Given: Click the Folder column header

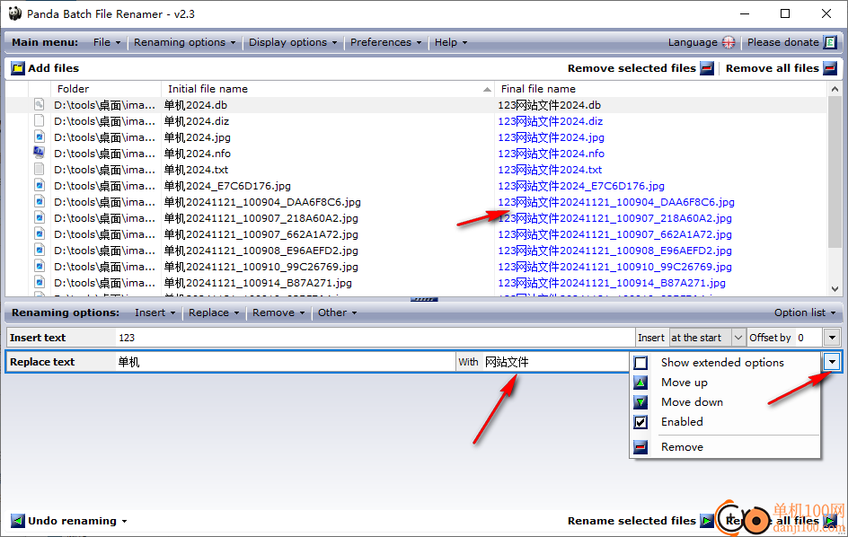Looking at the screenshot, I should click(106, 89).
